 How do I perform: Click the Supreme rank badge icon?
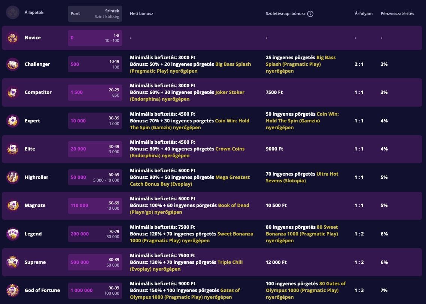(13, 262)
